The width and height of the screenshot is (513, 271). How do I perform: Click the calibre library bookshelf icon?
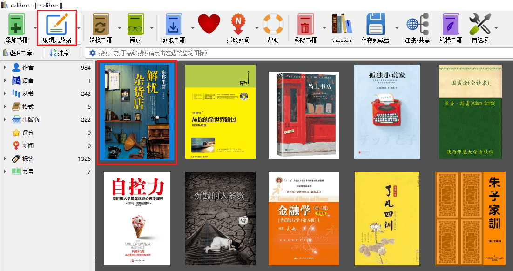[342, 24]
